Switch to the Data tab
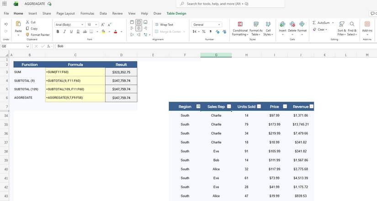This screenshot has width=377, height=201. point(103,13)
